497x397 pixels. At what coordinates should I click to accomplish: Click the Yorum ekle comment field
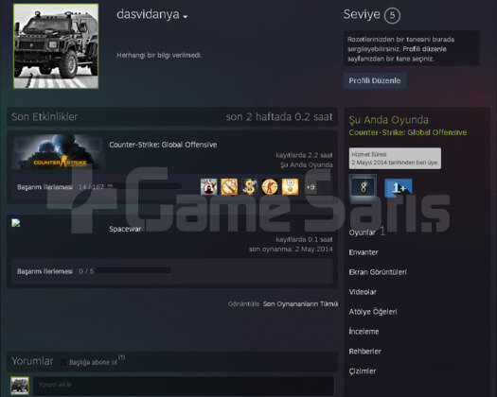click(184, 386)
